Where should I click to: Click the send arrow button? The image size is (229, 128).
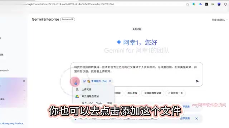(198, 81)
